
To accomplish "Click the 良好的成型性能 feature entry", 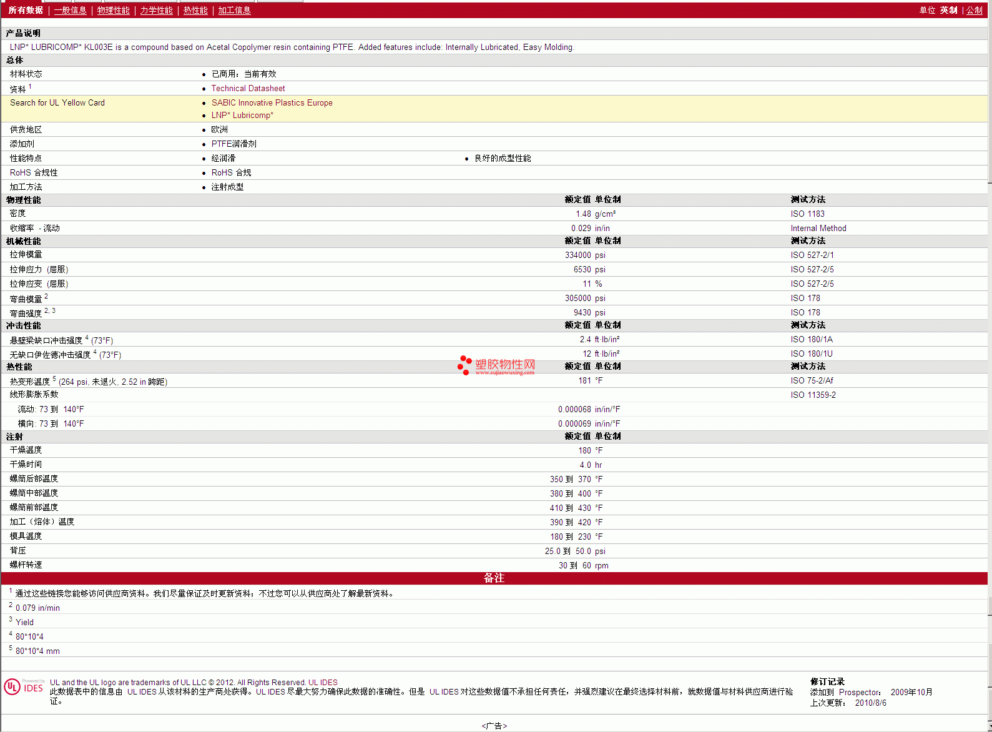I will tap(503, 159).
